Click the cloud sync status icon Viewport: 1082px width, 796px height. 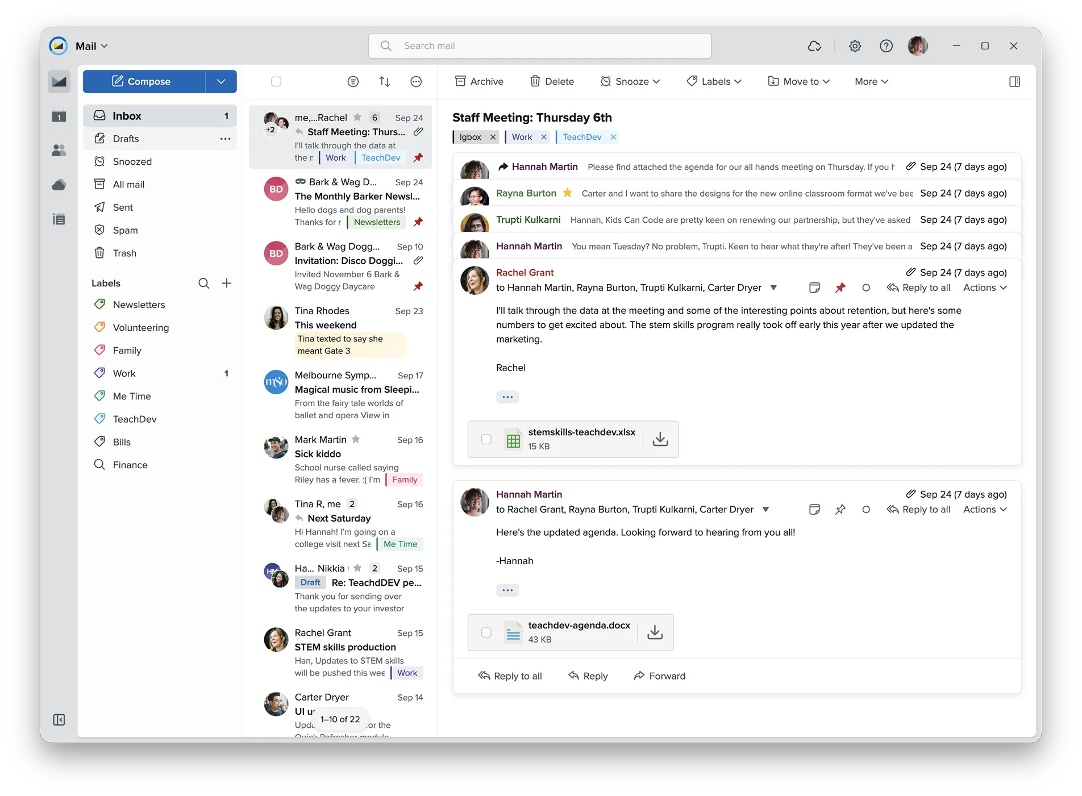tap(814, 46)
